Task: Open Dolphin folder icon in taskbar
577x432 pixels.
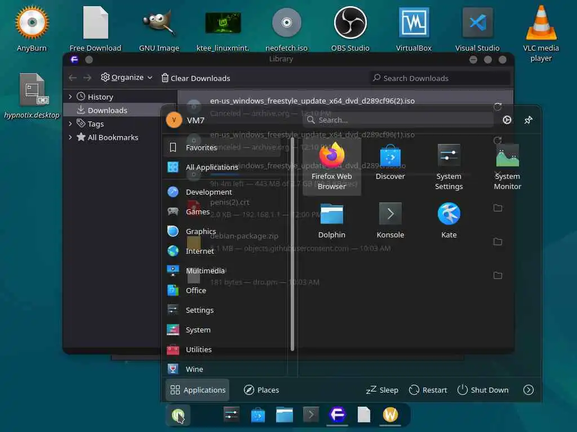Action: click(x=285, y=415)
